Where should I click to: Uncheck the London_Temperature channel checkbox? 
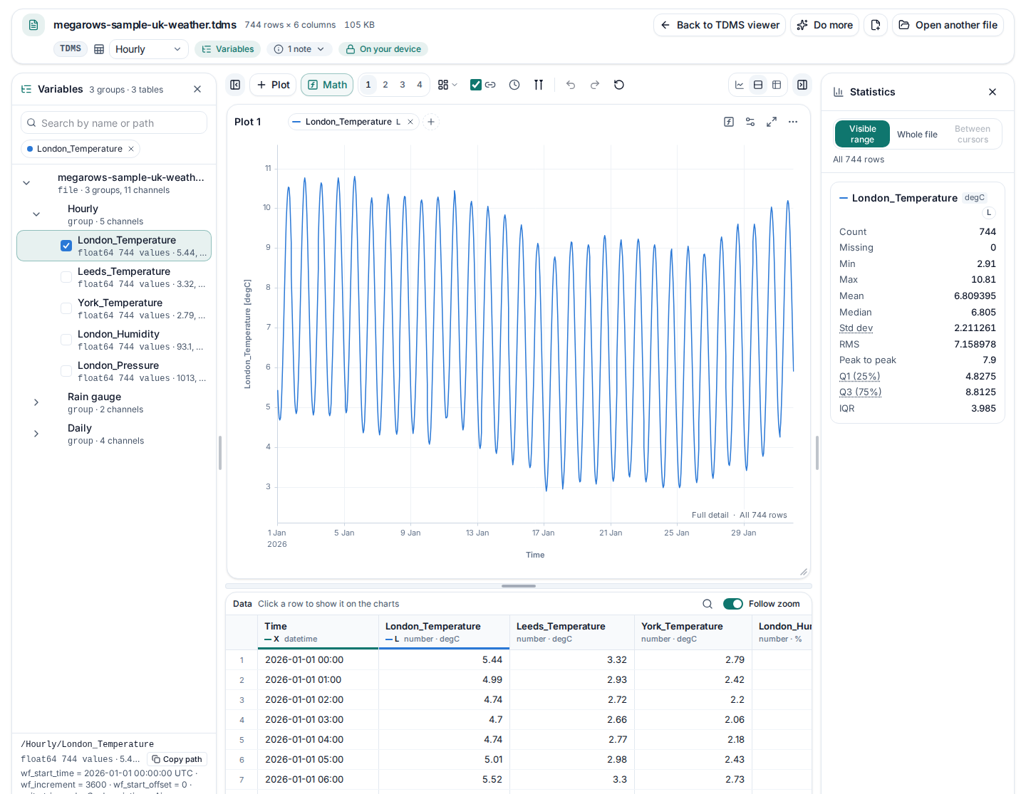(x=66, y=246)
